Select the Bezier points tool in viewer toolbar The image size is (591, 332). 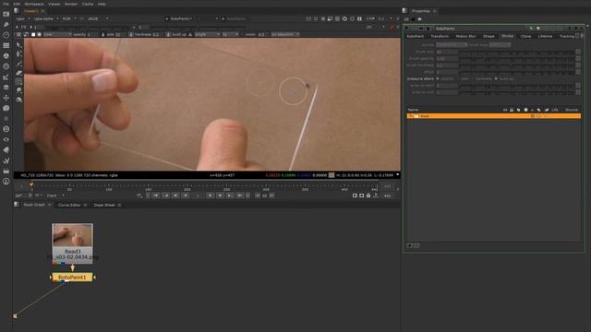pyautogui.click(x=18, y=54)
